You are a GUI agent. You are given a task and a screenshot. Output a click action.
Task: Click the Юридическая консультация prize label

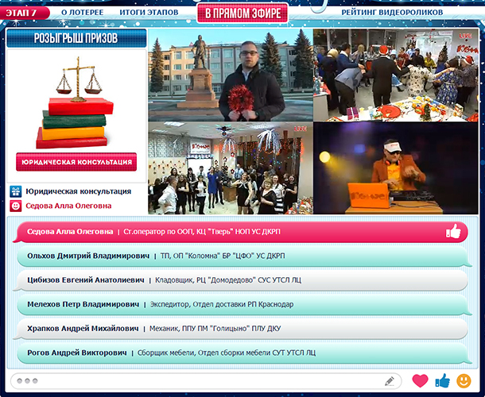78,191
